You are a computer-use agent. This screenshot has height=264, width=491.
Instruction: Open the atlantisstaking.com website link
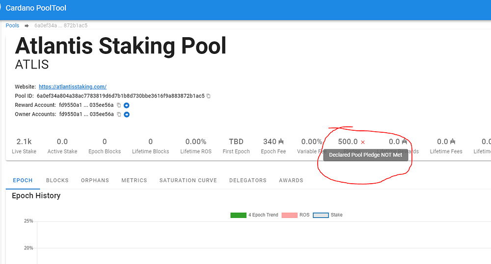pyautogui.click(x=73, y=87)
